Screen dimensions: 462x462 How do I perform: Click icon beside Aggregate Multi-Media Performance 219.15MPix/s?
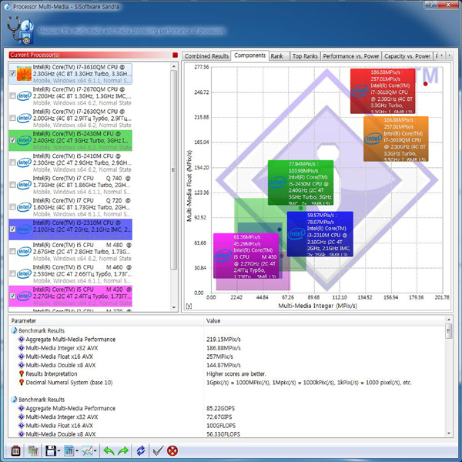[22, 339]
